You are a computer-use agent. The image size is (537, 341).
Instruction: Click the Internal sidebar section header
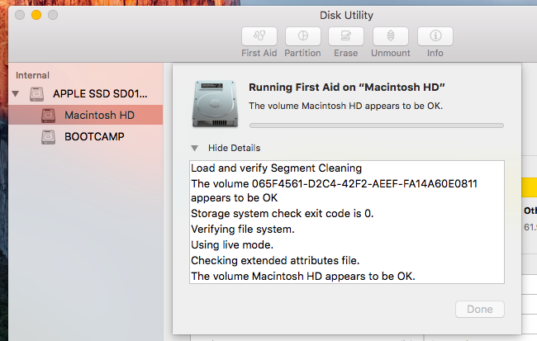tap(32, 75)
